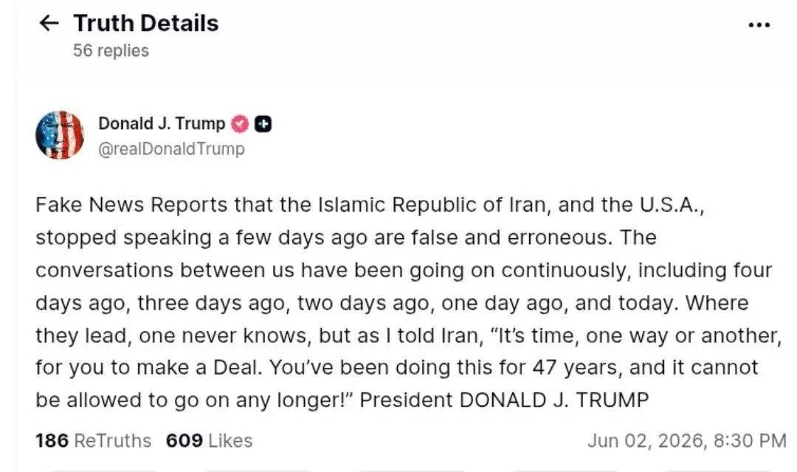The width and height of the screenshot is (797, 472).
Task: Click the President DONALD J. TRUMP signature text
Action: (504, 400)
